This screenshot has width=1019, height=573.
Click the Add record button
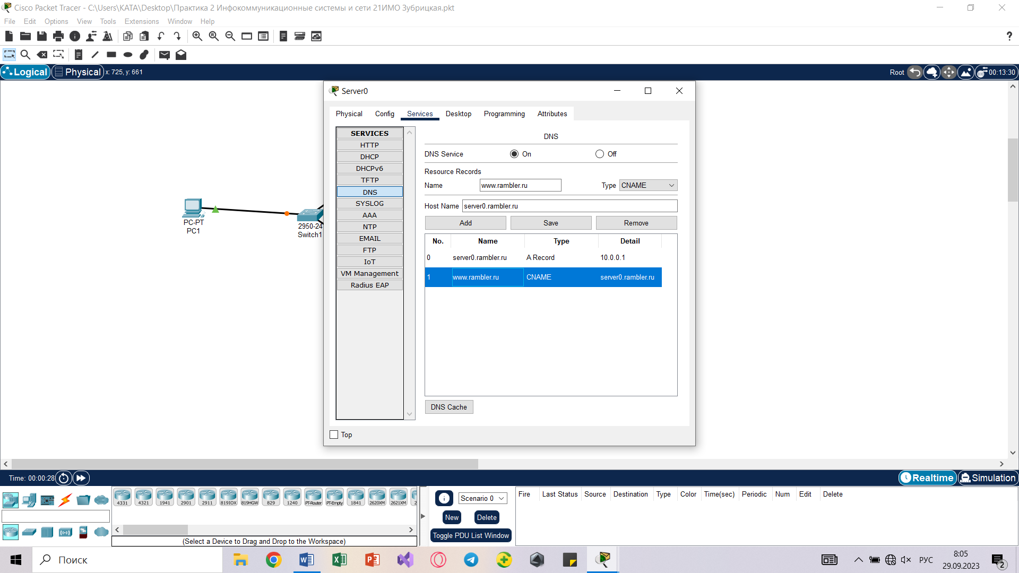[465, 223]
